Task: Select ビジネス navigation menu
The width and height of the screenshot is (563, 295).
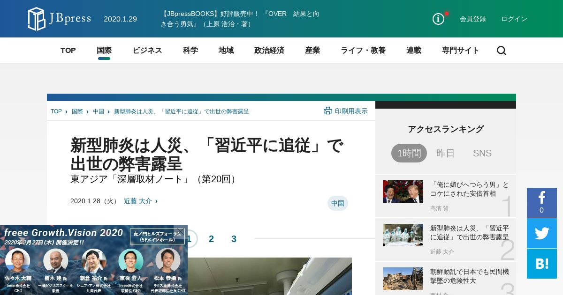Action: (147, 51)
